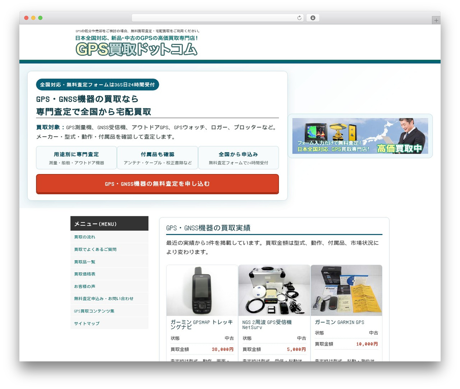Click the 全国対応・無料査定フォーム badge

click(97, 85)
